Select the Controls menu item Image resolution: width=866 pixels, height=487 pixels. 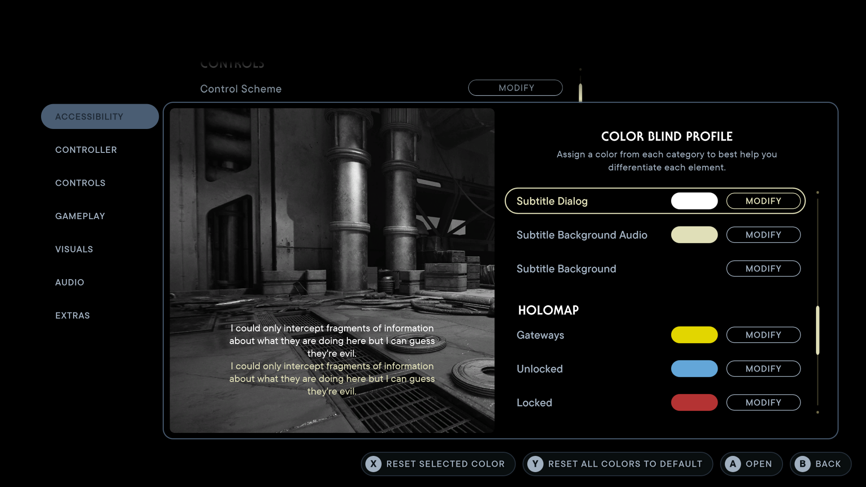tap(80, 183)
